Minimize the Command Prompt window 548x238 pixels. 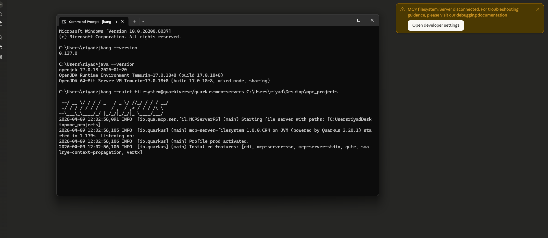point(345,20)
